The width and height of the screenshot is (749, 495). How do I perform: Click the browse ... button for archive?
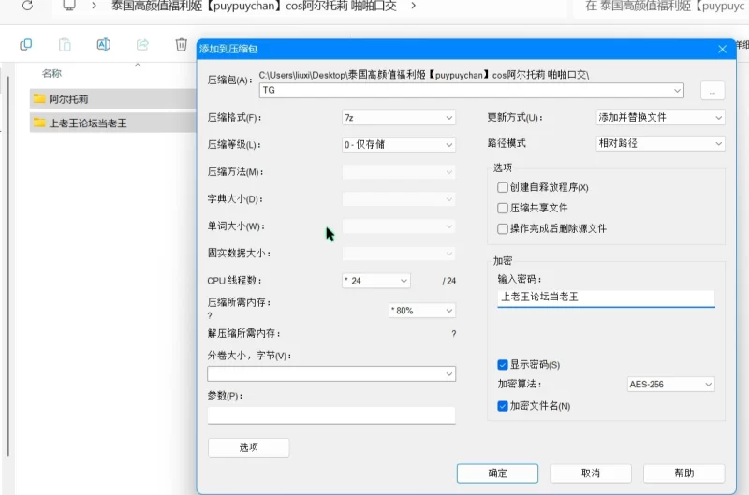(712, 91)
